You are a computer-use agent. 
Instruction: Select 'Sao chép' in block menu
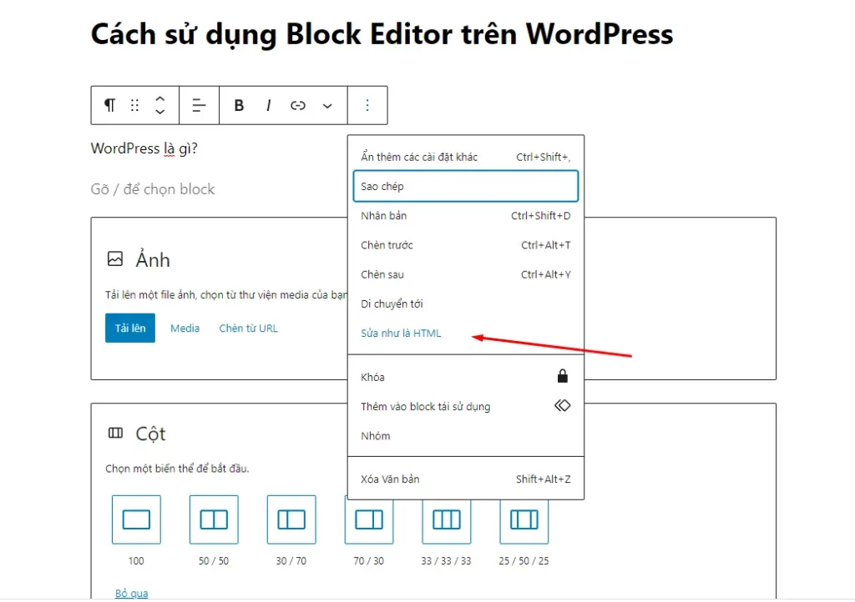(x=466, y=186)
